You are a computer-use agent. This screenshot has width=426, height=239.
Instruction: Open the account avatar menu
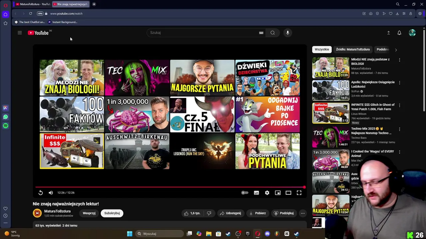click(412, 33)
